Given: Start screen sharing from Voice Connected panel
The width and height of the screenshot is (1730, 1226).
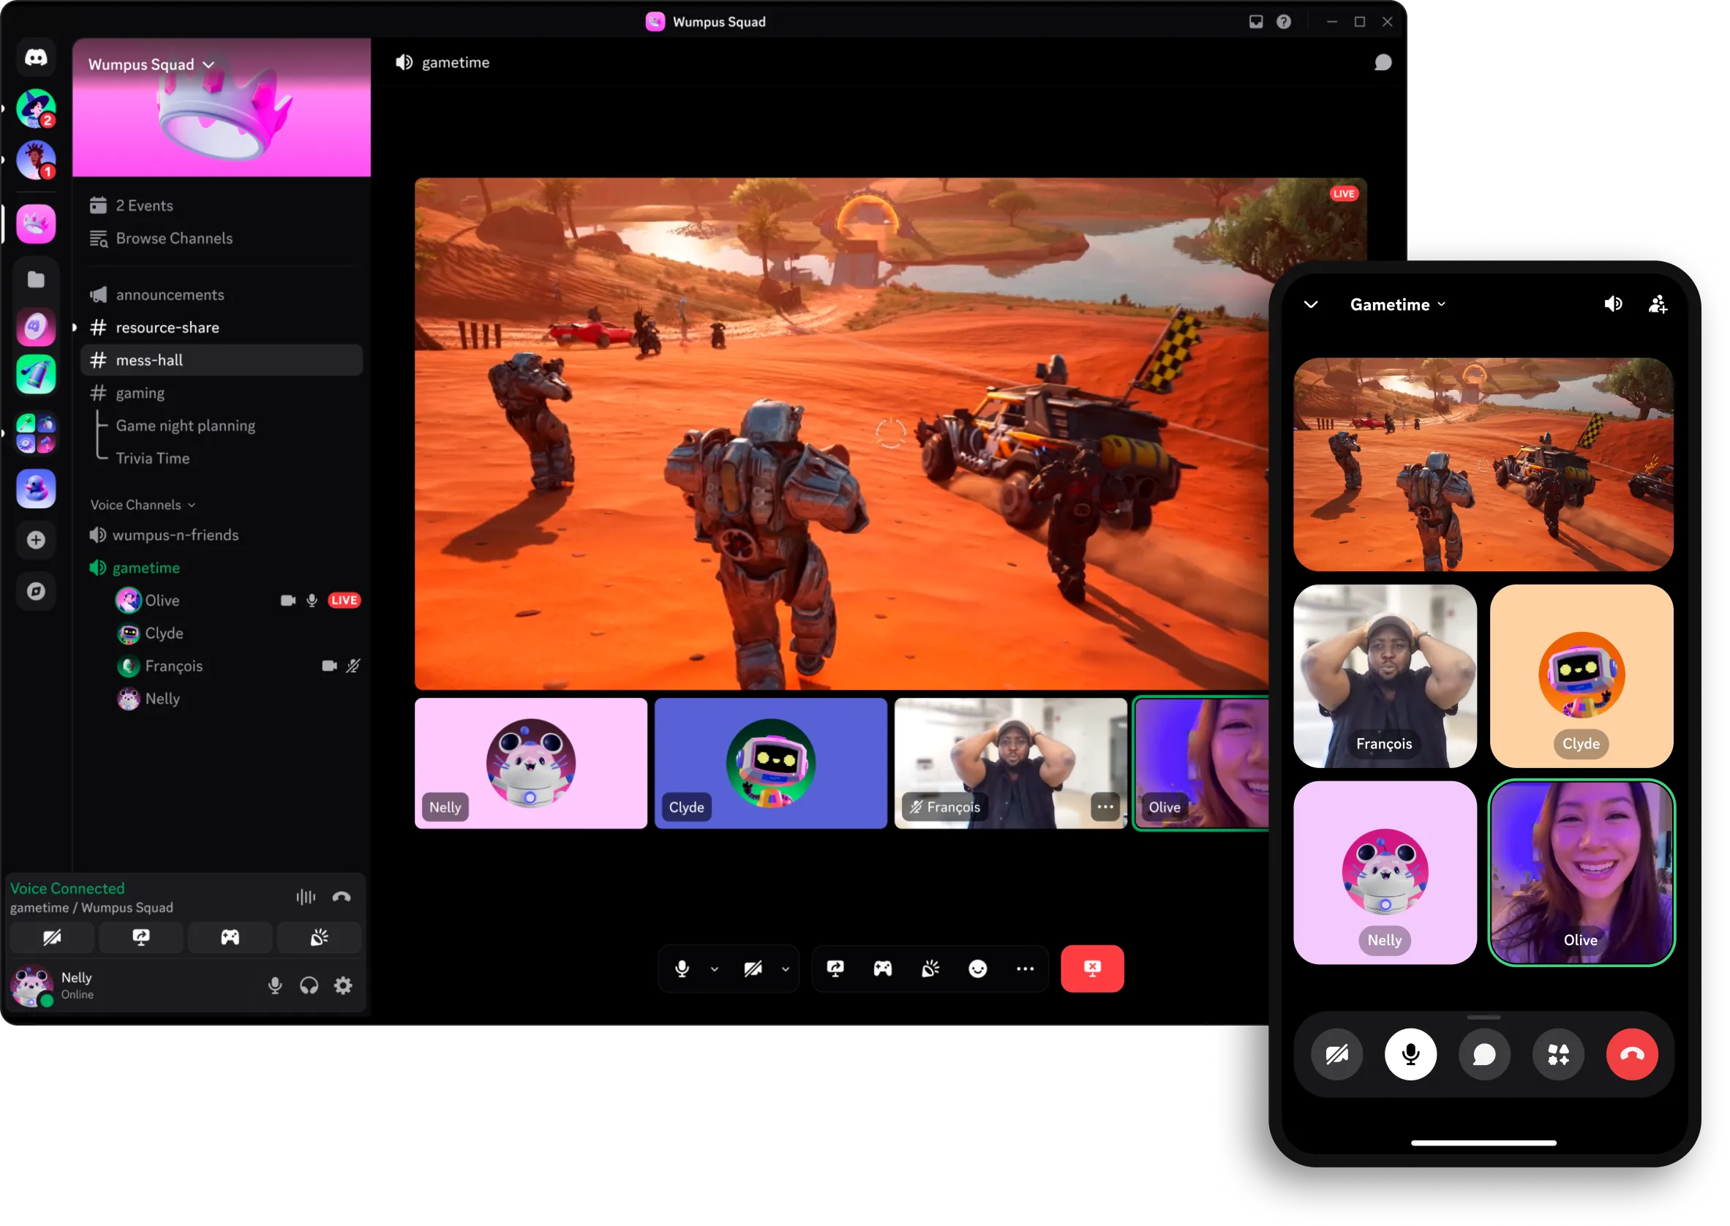Looking at the screenshot, I should (140, 937).
